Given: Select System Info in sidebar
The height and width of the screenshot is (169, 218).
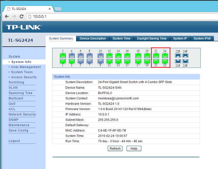Looking at the screenshot, I should 21,62.
